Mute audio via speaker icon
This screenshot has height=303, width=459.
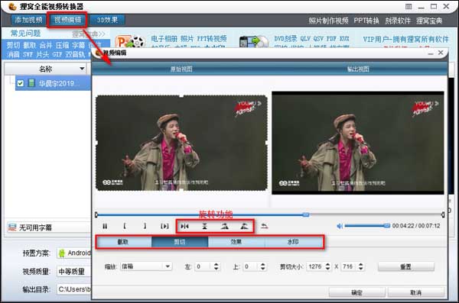pyautogui.click(x=340, y=226)
